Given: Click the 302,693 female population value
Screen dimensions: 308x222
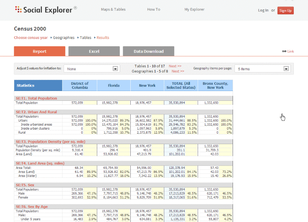Looking at the screenshot, I should click(x=77, y=197).
